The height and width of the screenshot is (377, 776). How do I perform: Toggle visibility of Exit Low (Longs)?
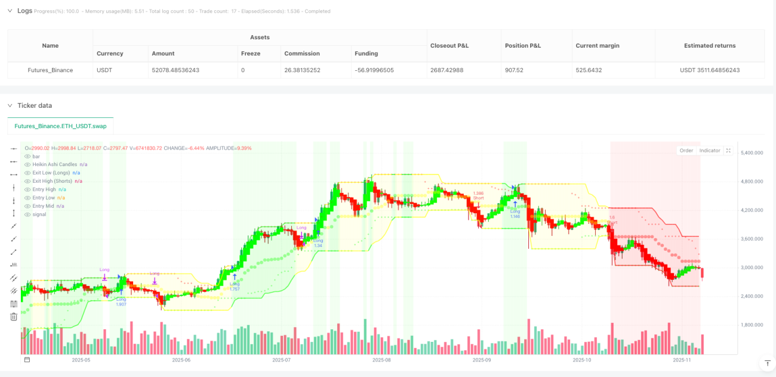[27, 172]
